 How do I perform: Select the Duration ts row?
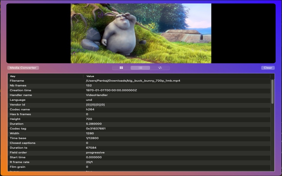[x=139, y=148]
